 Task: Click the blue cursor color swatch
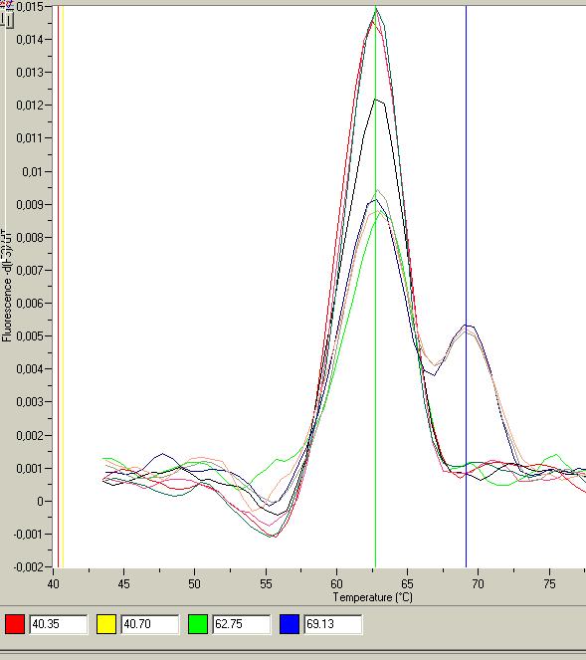(x=290, y=624)
